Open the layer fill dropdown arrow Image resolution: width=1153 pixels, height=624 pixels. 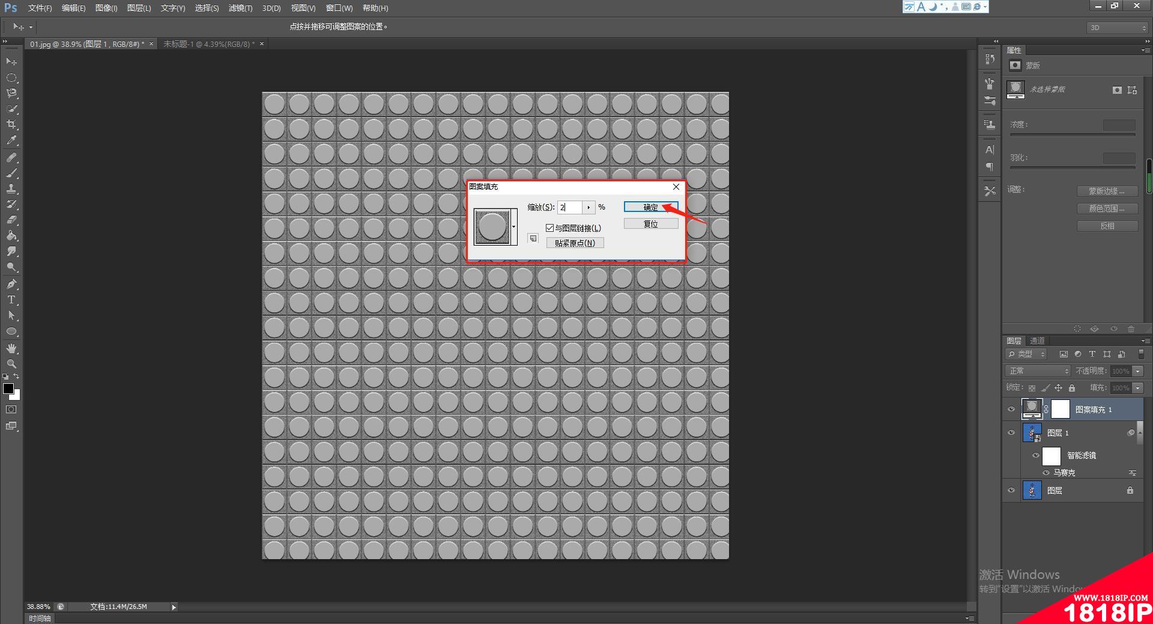point(1137,388)
